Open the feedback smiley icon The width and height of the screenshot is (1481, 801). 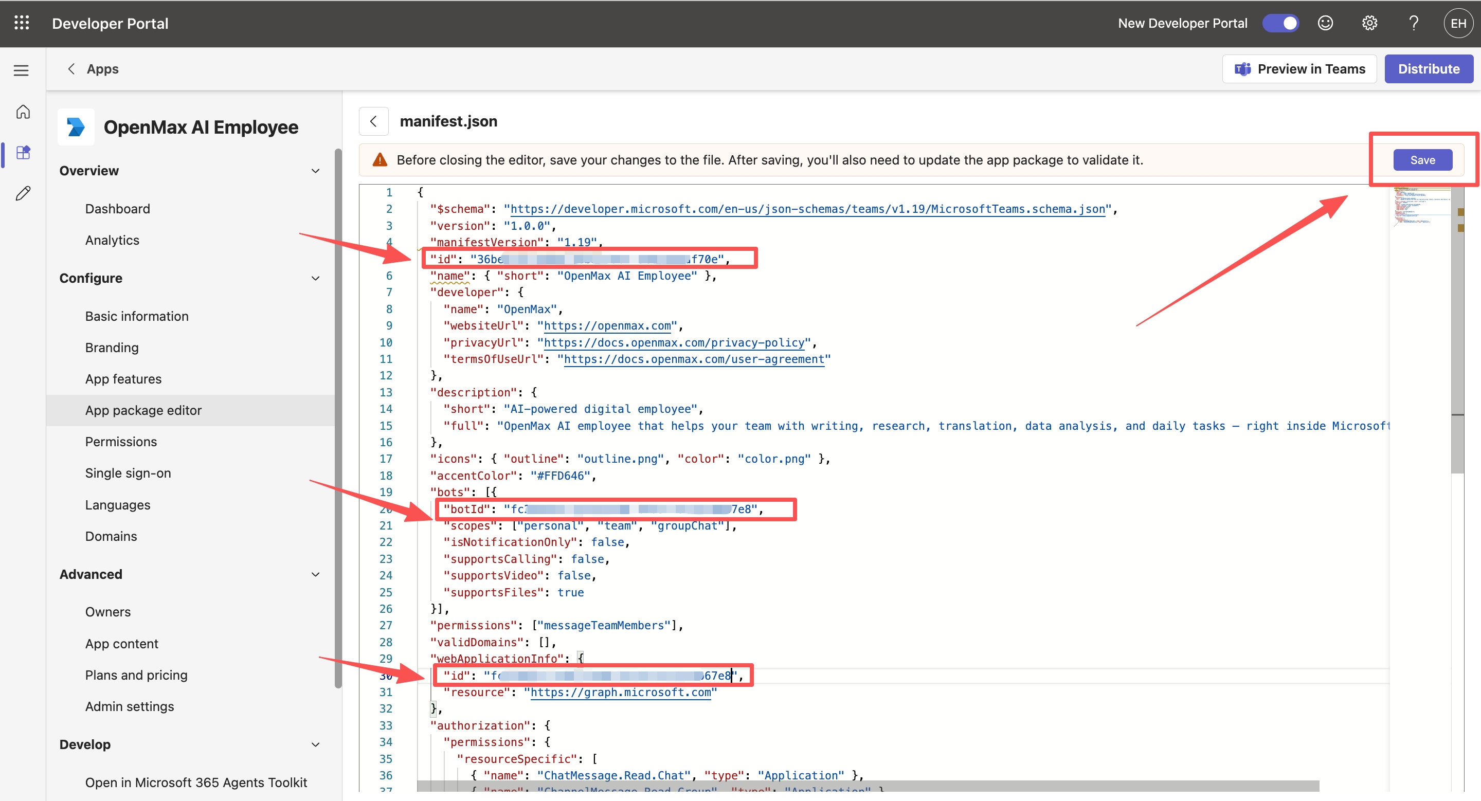coord(1325,23)
